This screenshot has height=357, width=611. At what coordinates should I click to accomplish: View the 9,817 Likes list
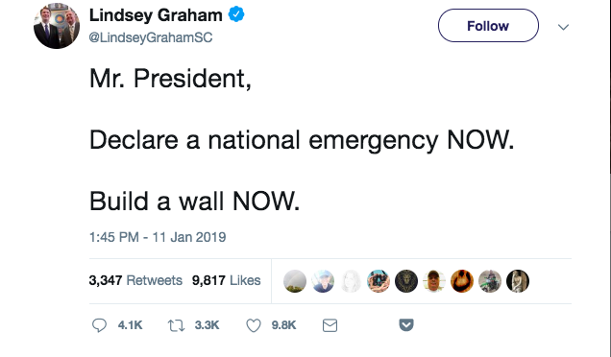coord(226,280)
